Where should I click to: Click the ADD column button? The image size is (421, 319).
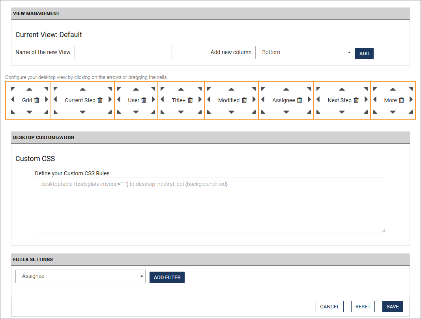[364, 53]
